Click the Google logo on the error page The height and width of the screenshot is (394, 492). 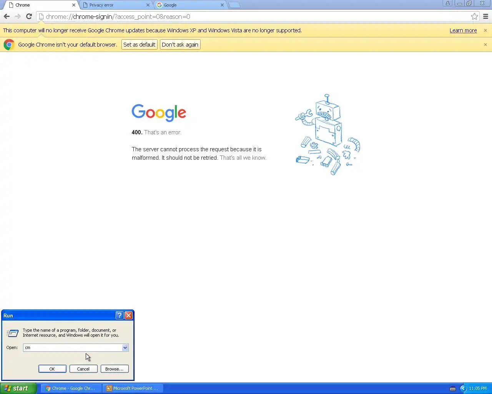(x=159, y=113)
